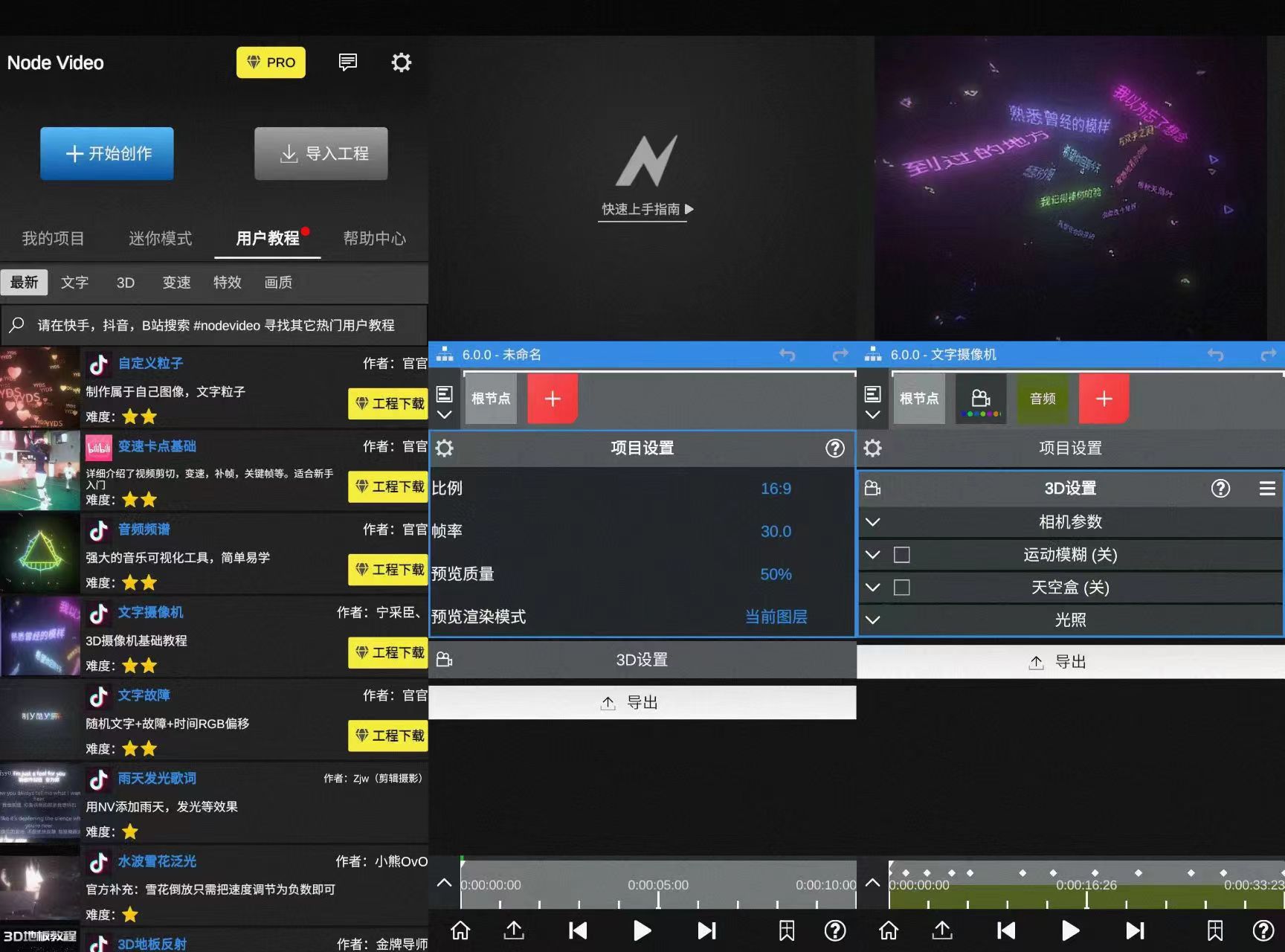Expand the 相机参数 section
Viewport: 1285px width, 952px height.
[1070, 521]
